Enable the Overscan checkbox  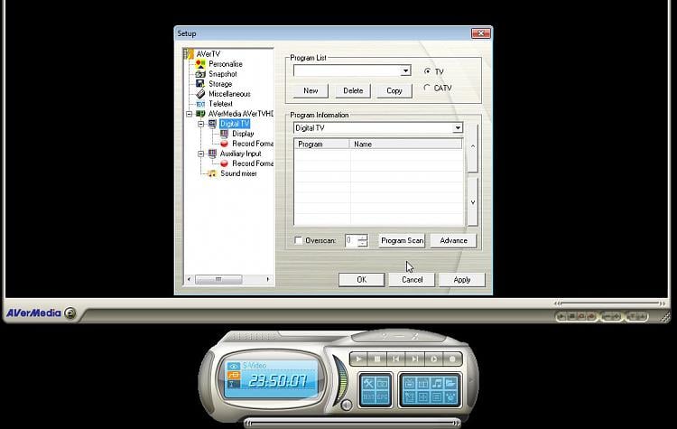[299, 240]
